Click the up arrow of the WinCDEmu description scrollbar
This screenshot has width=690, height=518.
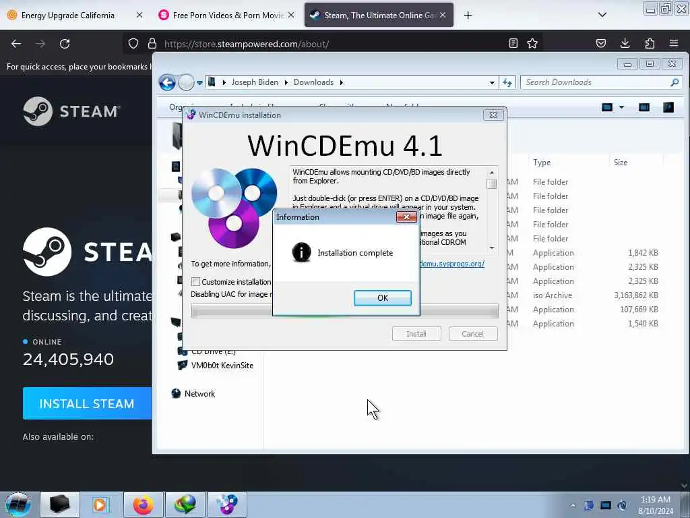coord(492,172)
